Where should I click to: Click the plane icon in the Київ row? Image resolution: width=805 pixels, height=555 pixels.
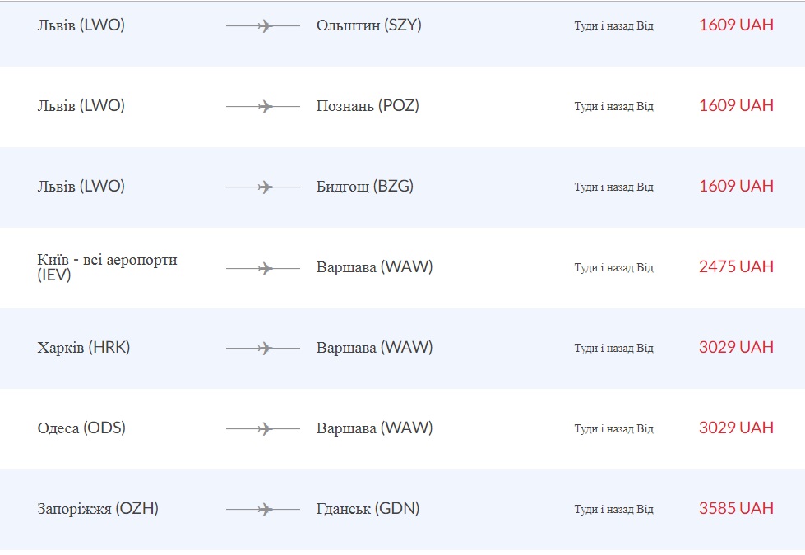click(x=263, y=268)
